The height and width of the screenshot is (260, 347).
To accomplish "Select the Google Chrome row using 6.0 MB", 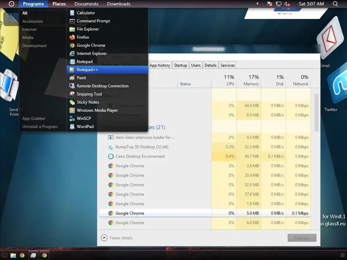I will (x=204, y=223).
